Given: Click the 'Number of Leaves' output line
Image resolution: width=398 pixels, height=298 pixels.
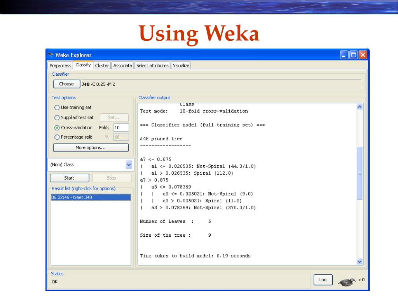Looking at the screenshot, I should (x=175, y=222).
